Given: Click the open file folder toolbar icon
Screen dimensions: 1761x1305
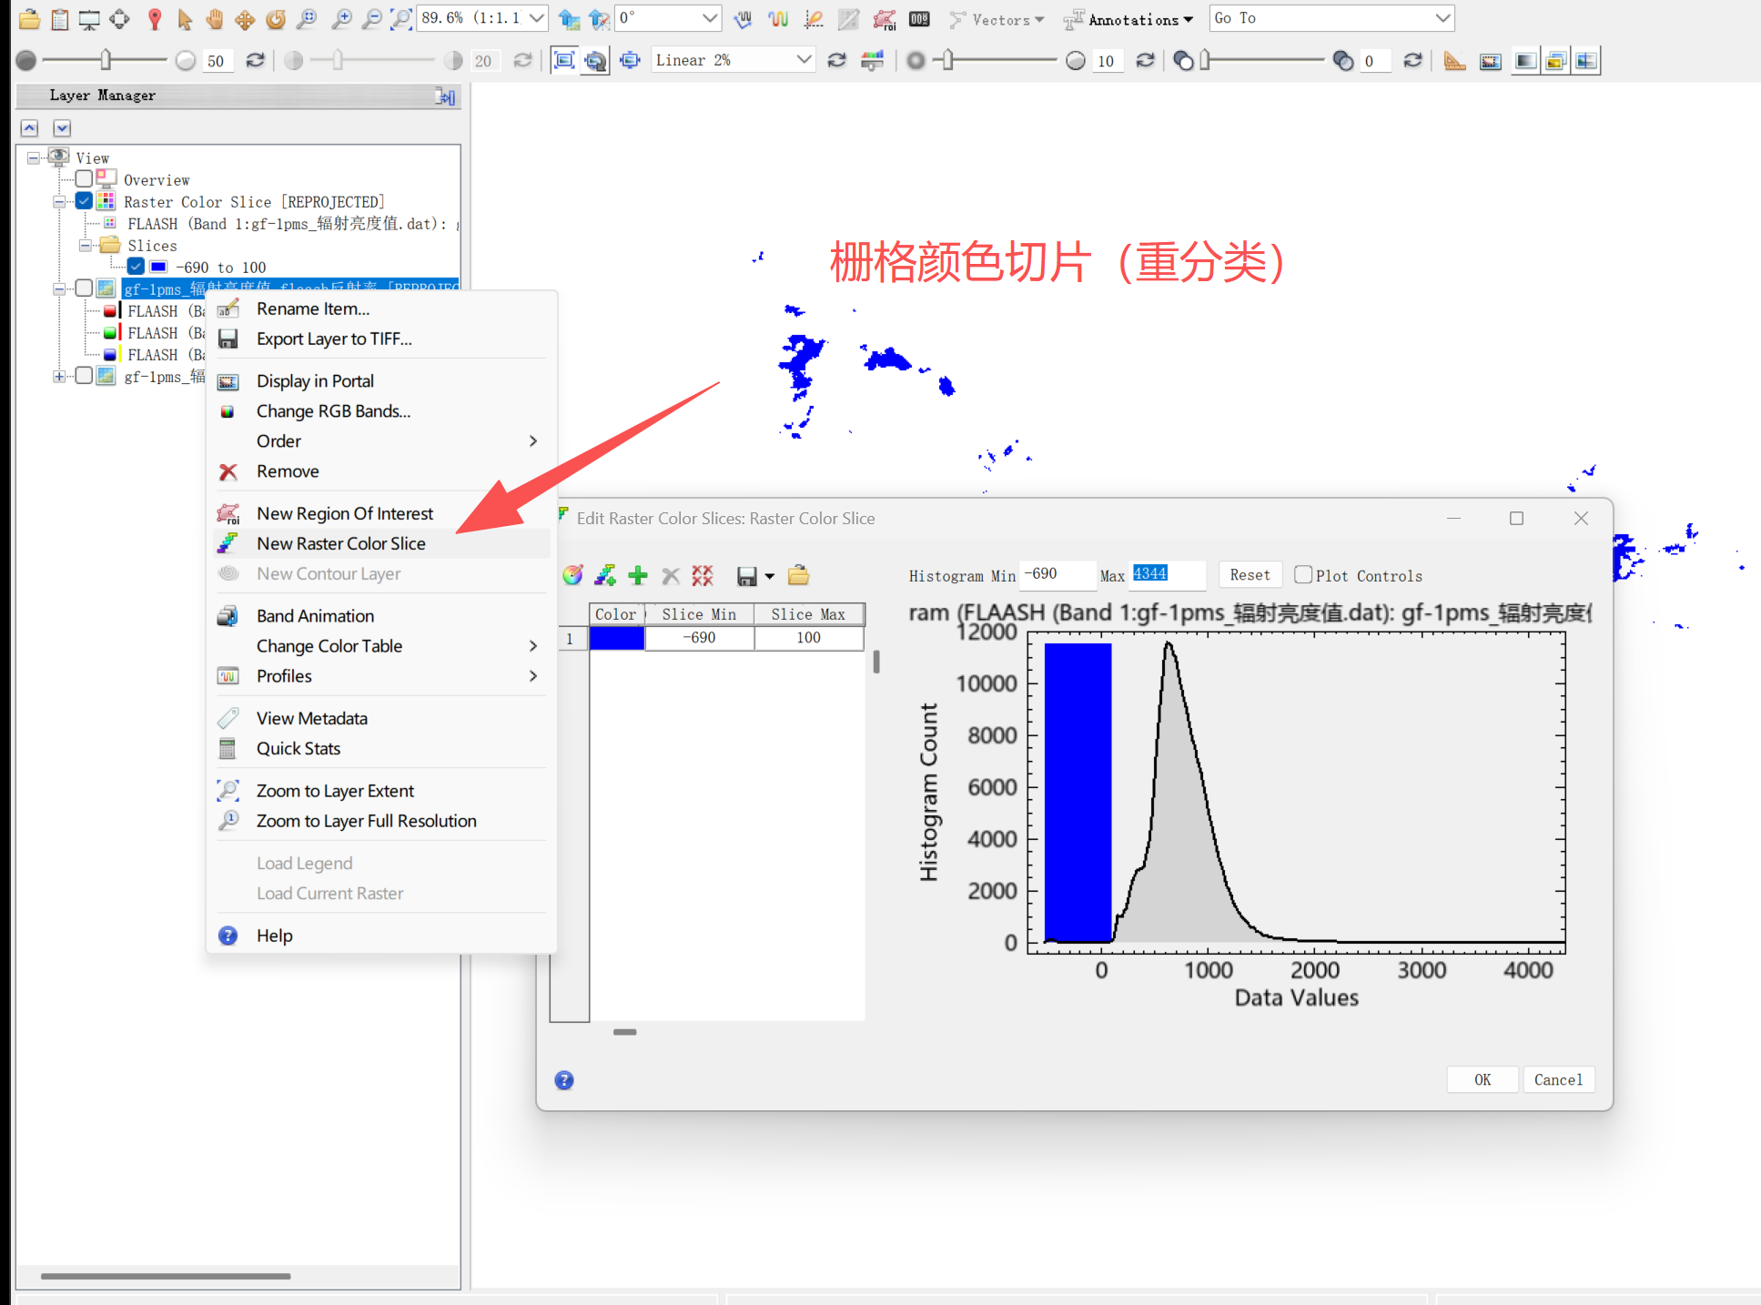Looking at the screenshot, I should click(x=28, y=18).
